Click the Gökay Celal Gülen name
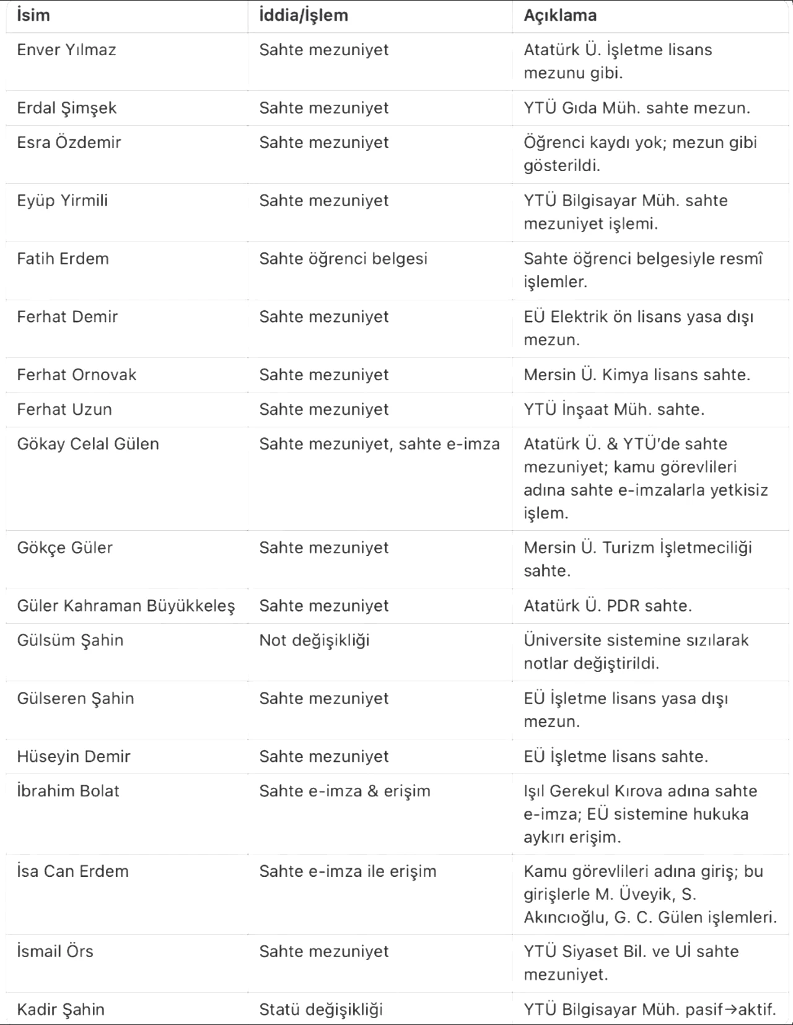The height and width of the screenshot is (1025, 793). [88, 444]
